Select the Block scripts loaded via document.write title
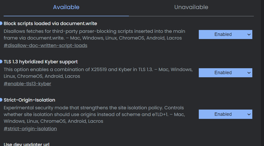 click(50, 24)
